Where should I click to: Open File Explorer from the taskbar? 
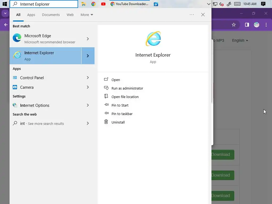(x=84, y=4)
